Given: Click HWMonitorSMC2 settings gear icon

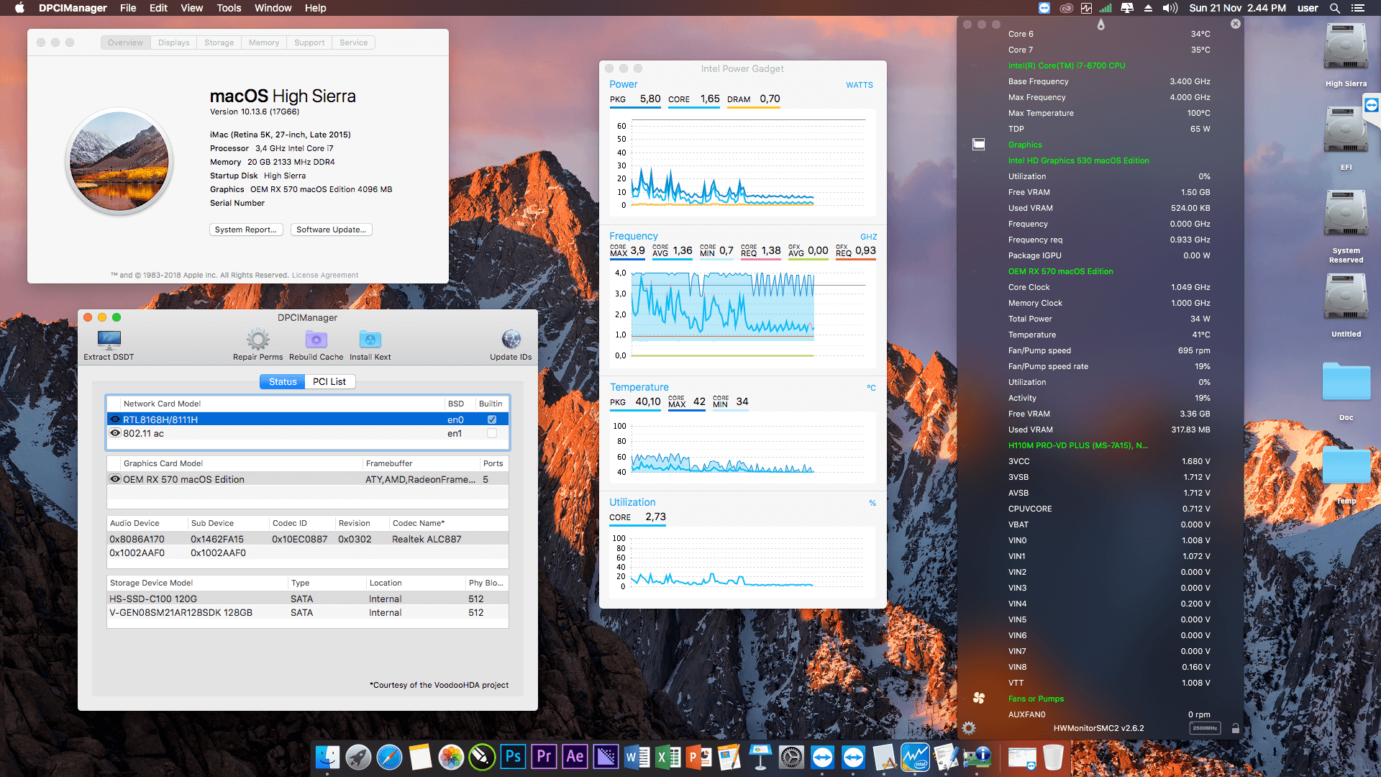Looking at the screenshot, I should click(969, 728).
